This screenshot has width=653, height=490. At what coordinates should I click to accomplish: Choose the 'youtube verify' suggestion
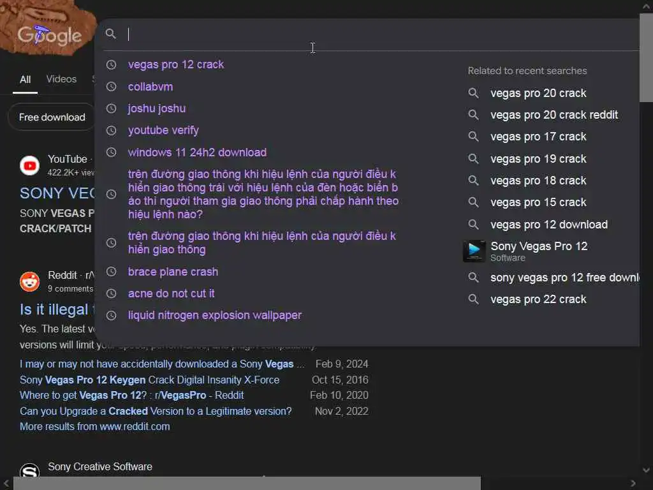coord(163,130)
